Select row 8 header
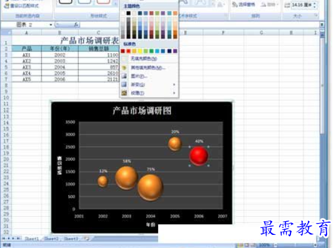Viewport: 336px width, 248px height. [6, 86]
